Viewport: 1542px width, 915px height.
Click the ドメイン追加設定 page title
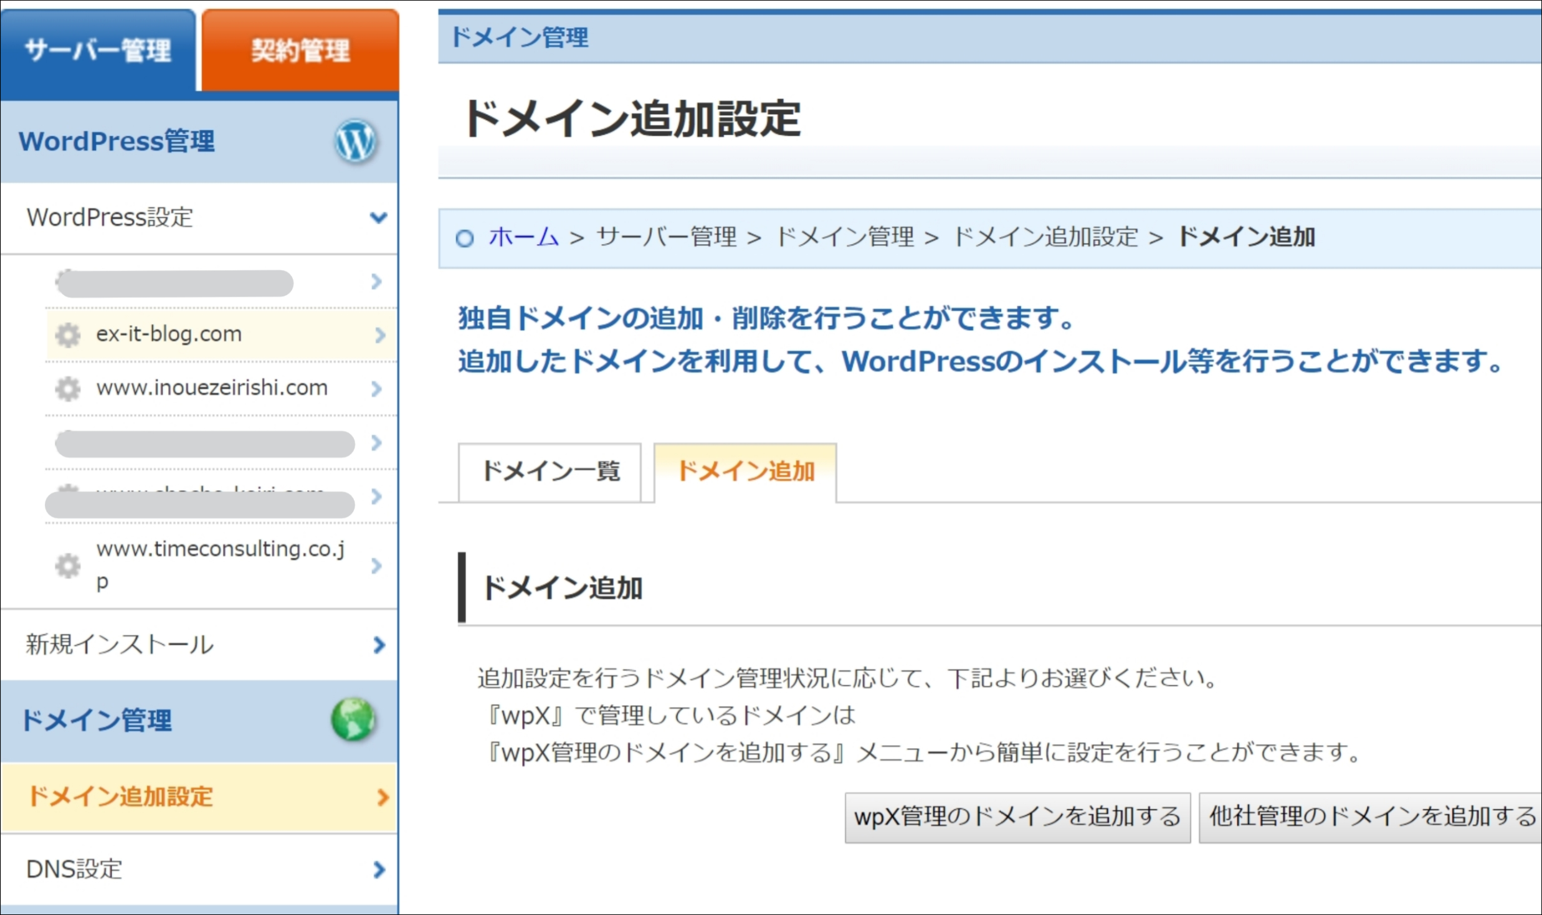point(632,118)
